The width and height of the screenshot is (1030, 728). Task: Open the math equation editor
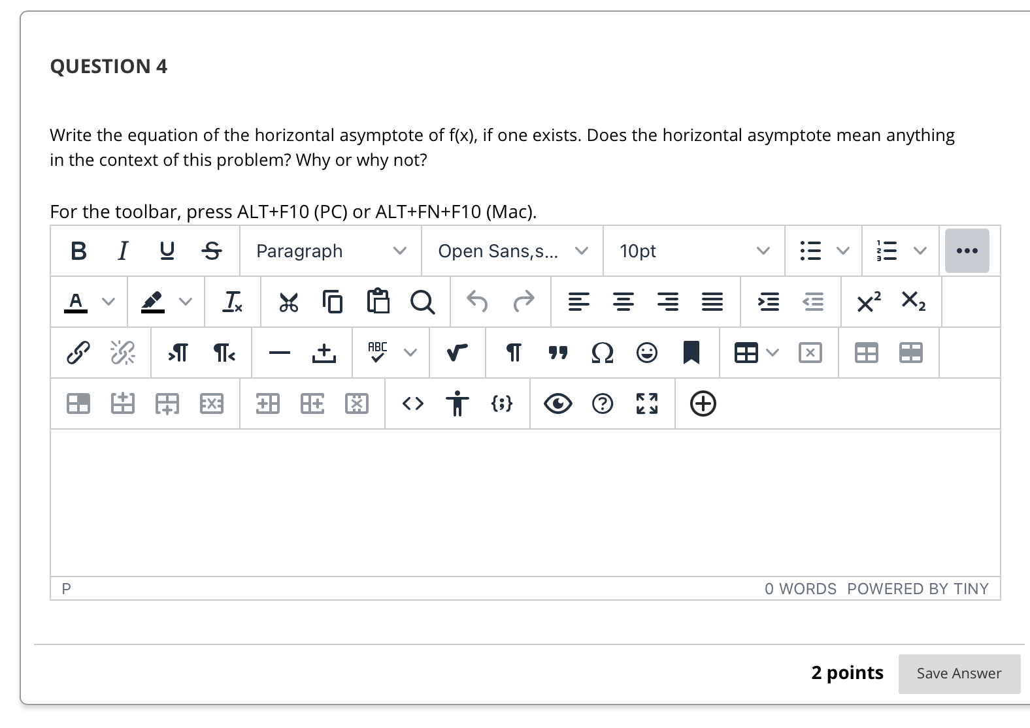(457, 353)
